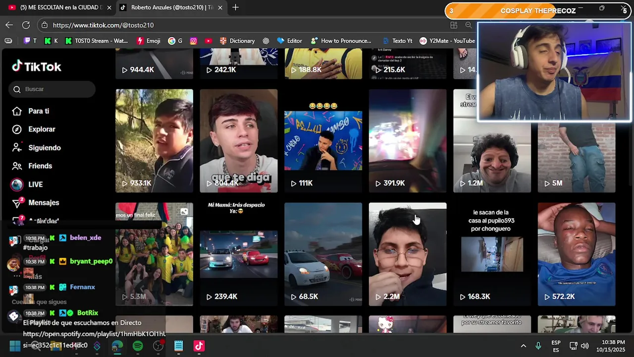Open the Friends page

(40, 166)
